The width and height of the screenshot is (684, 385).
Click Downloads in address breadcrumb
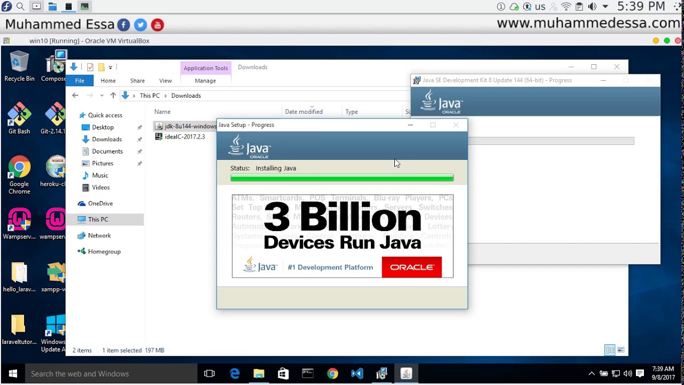pos(186,96)
